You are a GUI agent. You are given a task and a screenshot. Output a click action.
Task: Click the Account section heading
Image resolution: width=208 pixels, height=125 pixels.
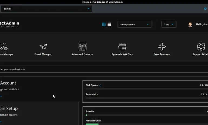pyautogui.click(x=8, y=83)
